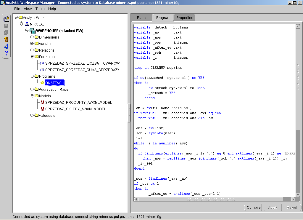Open the View menu
This screenshot has height=220, width=303.
[x=28, y=9]
